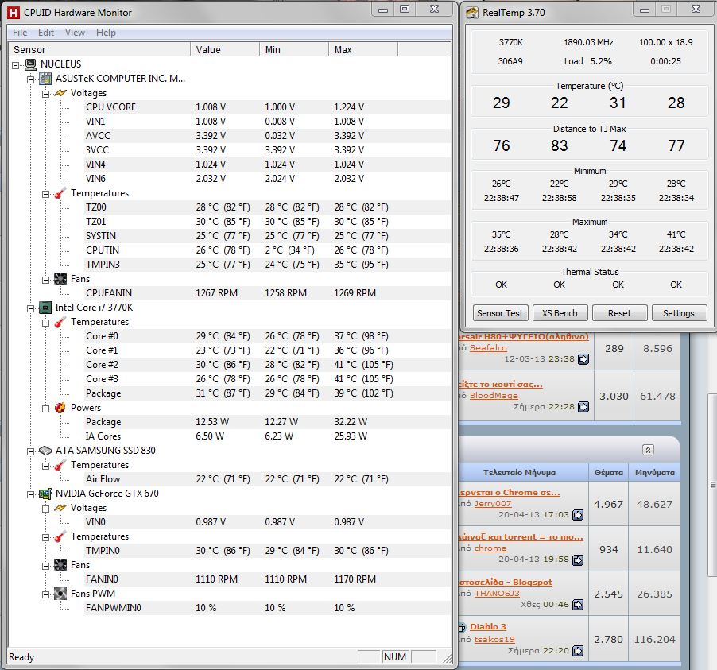This screenshot has width=717, height=670.
Task: Click the thermometer icon of ASUSTeK Temperatures
Action: click(60, 193)
